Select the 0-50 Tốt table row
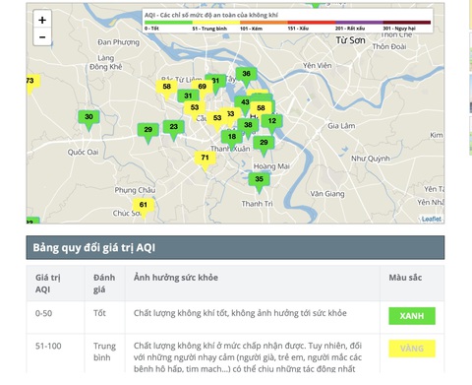Viewport: 472px width, 385px height. tap(235, 317)
